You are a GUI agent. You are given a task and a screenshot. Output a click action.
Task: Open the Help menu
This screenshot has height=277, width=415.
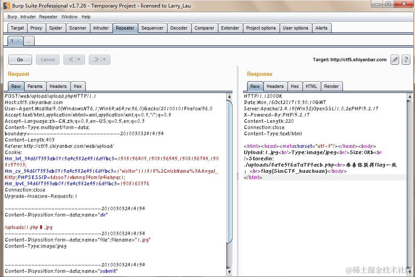click(86, 17)
